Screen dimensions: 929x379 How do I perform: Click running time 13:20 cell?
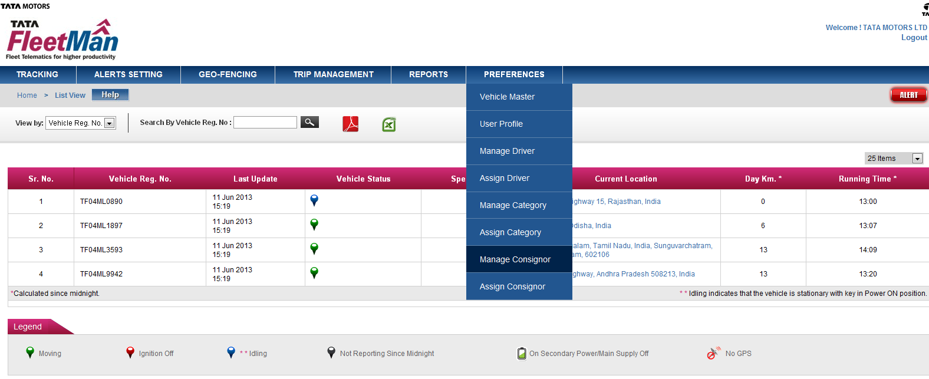(868, 274)
